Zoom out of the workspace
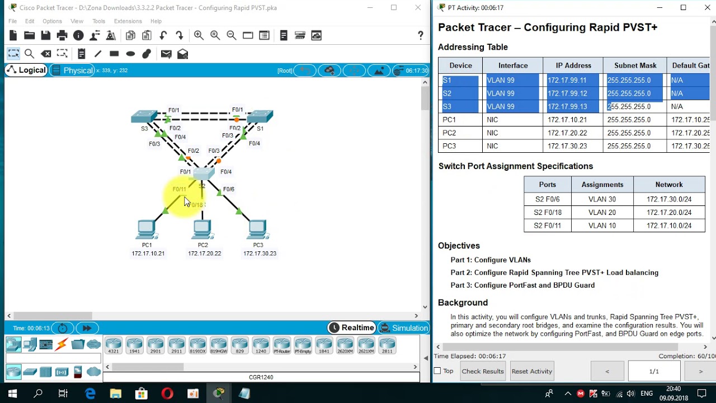 click(231, 36)
